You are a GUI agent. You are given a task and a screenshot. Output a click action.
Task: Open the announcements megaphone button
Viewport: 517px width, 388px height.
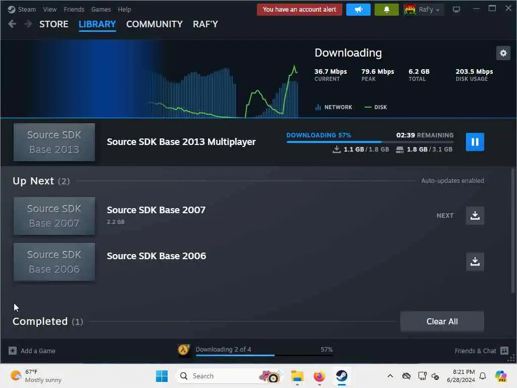(x=358, y=10)
